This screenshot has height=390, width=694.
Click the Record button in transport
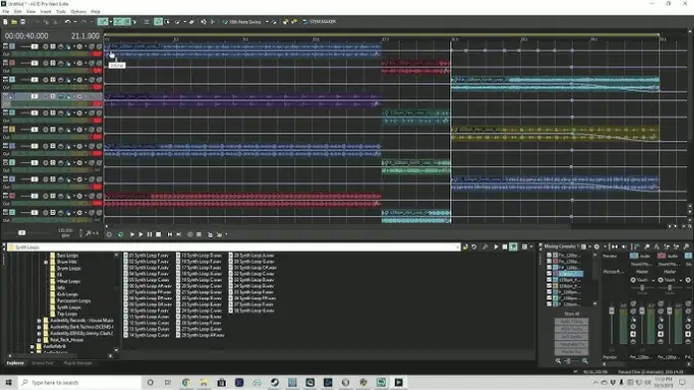pos(109,235)
